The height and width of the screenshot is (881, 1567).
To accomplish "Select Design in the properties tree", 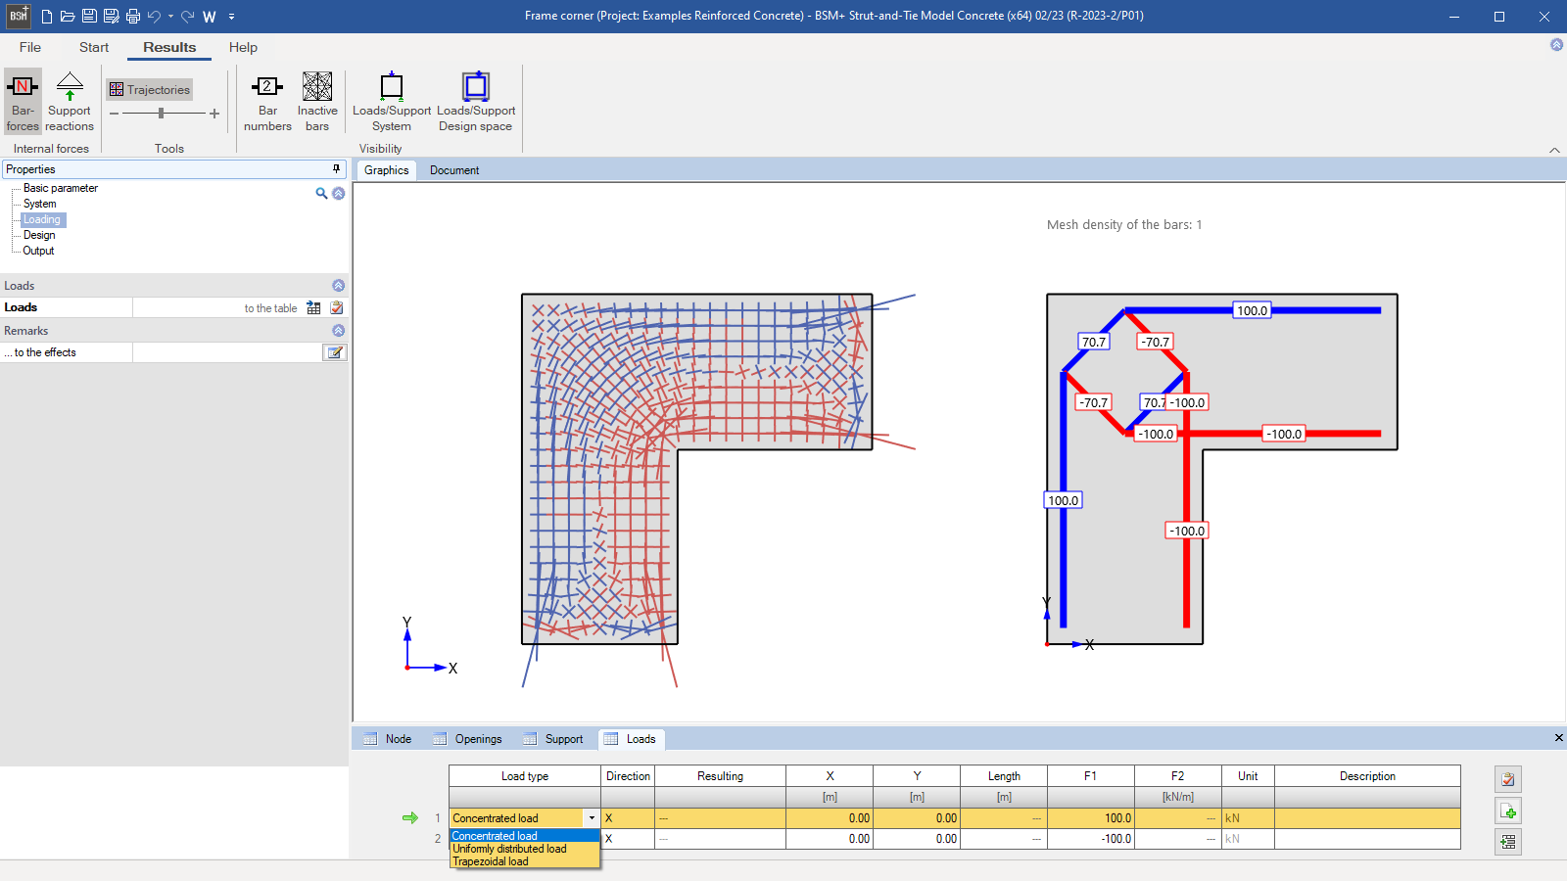I will tap(39, 235).
